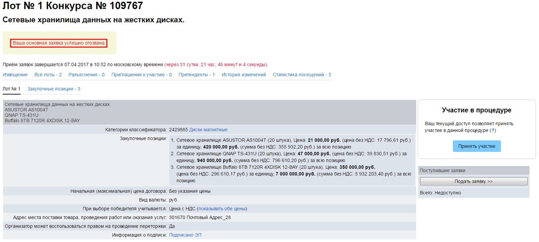The height and width of the screenshot is (242, 539).
Task: Click показывать обе цены link
Action: click(222, 209)
